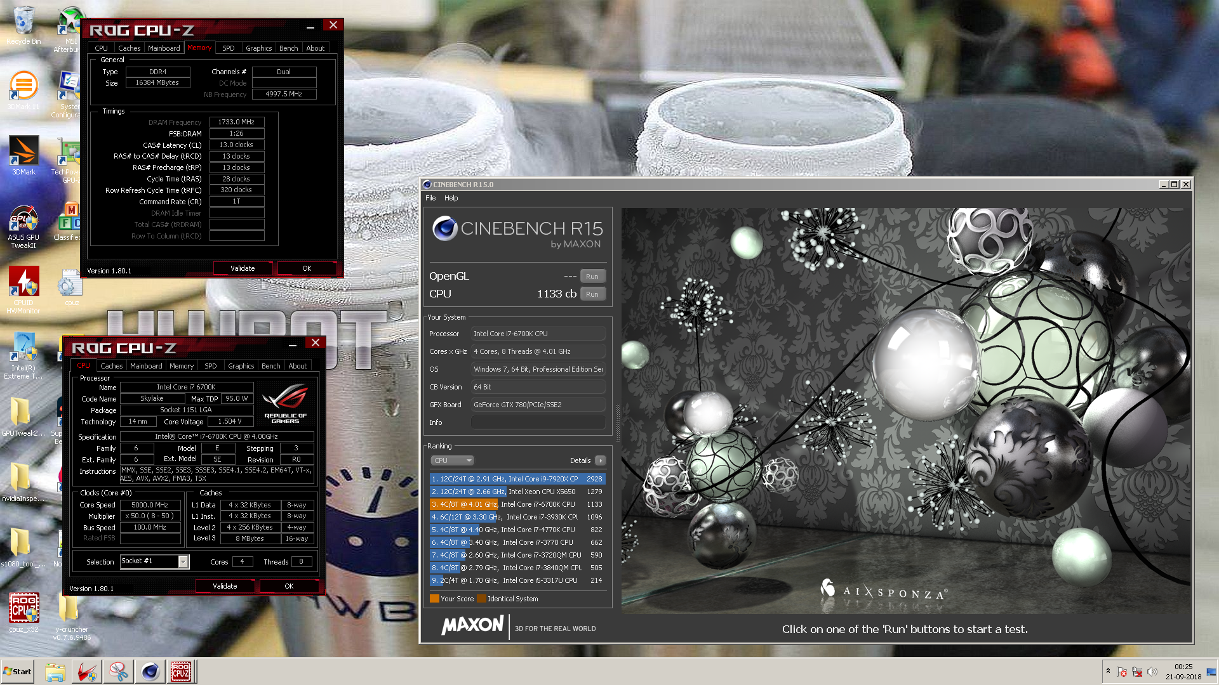Open the Graphics tab in the lower CPU-Z window
This screenshot has width=1219, height=685.
(x=241, y=366)
